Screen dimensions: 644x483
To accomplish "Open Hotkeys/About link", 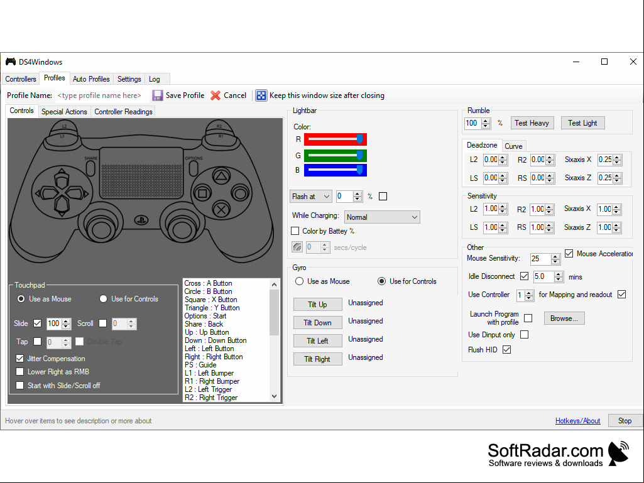I will (x=577, y=421).
